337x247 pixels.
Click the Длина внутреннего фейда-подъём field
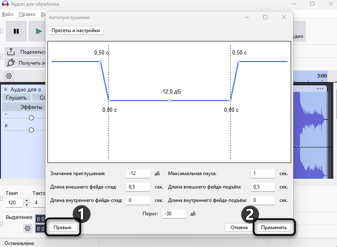263,200
